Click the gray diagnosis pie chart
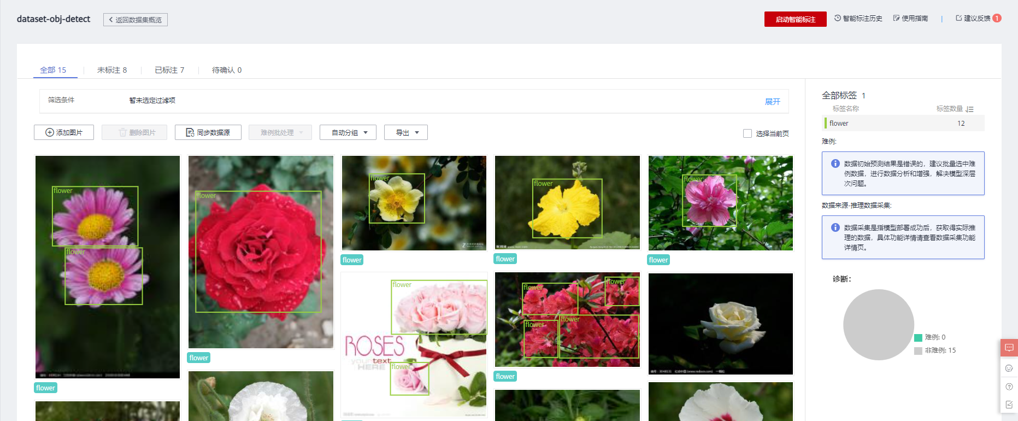 [x=879, y=325]
